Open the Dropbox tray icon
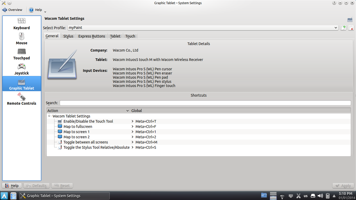 [x=291, y=196]
